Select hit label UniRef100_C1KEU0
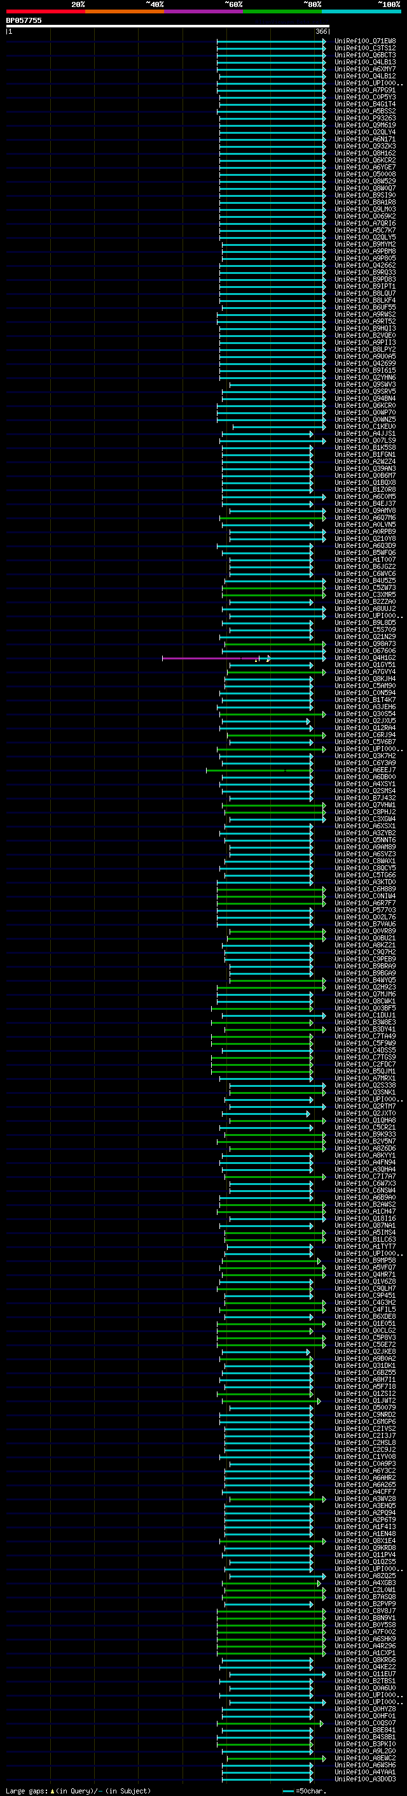This screenshot has width=407, height=1796. 365,427
